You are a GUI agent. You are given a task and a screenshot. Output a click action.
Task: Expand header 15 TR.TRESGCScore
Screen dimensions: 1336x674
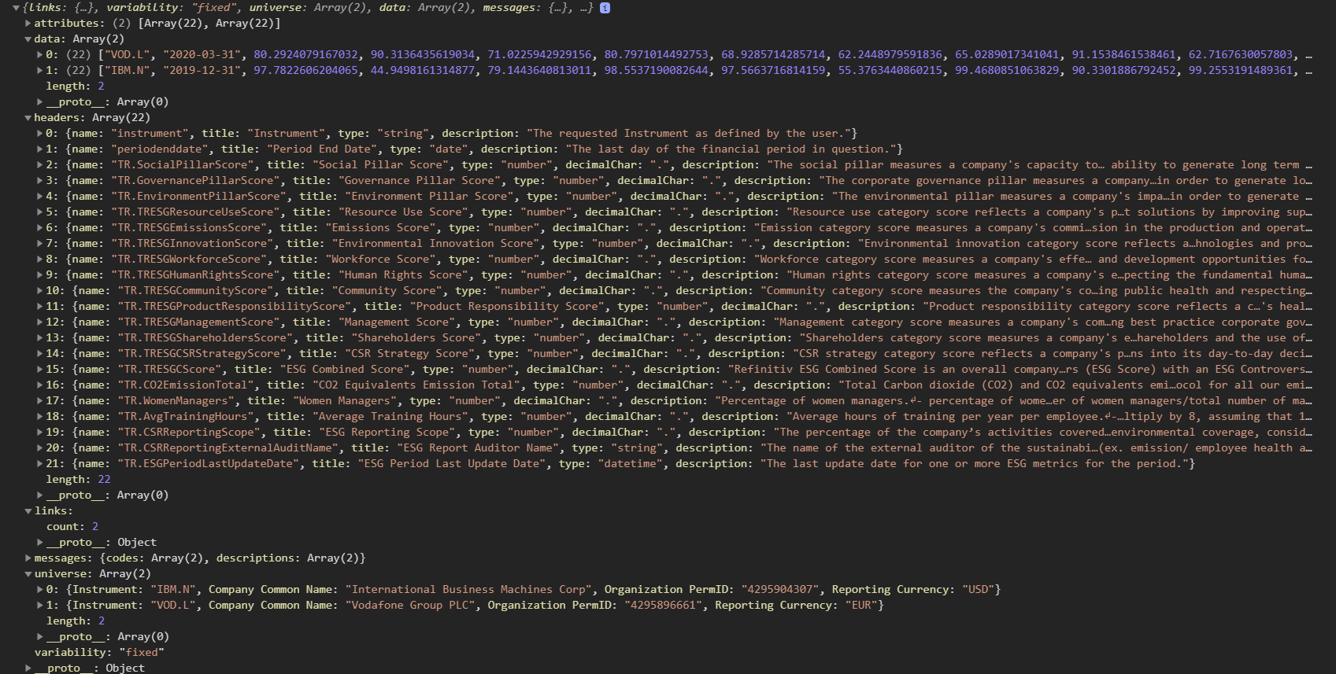[40, 370]
